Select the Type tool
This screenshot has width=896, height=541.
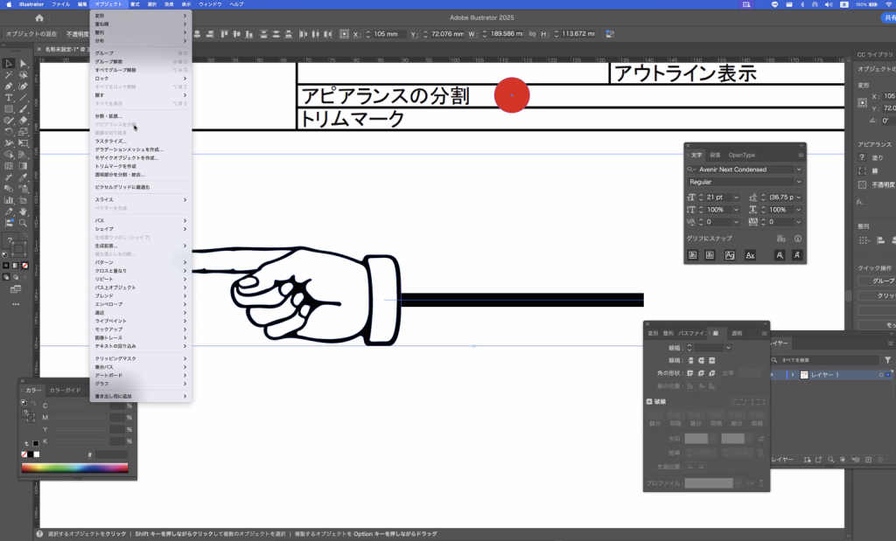click(x=8, y=98)
